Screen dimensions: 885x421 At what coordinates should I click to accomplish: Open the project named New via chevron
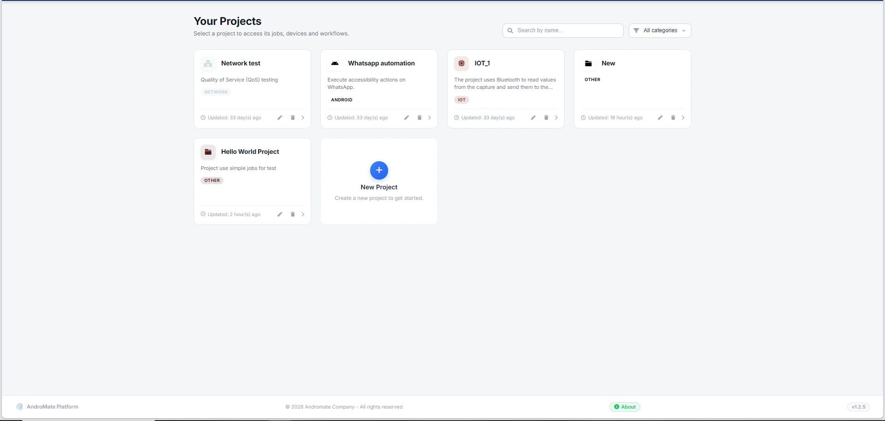683,117
